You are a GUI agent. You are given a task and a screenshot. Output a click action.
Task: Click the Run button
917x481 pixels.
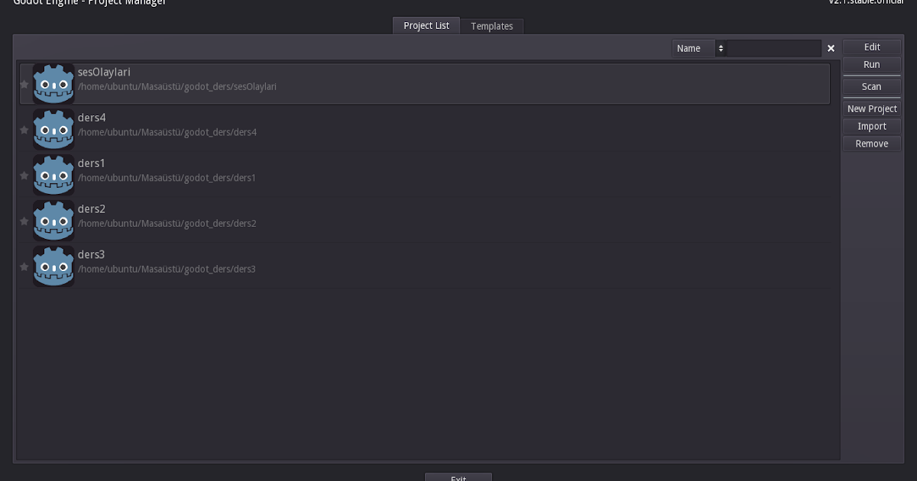871,65
